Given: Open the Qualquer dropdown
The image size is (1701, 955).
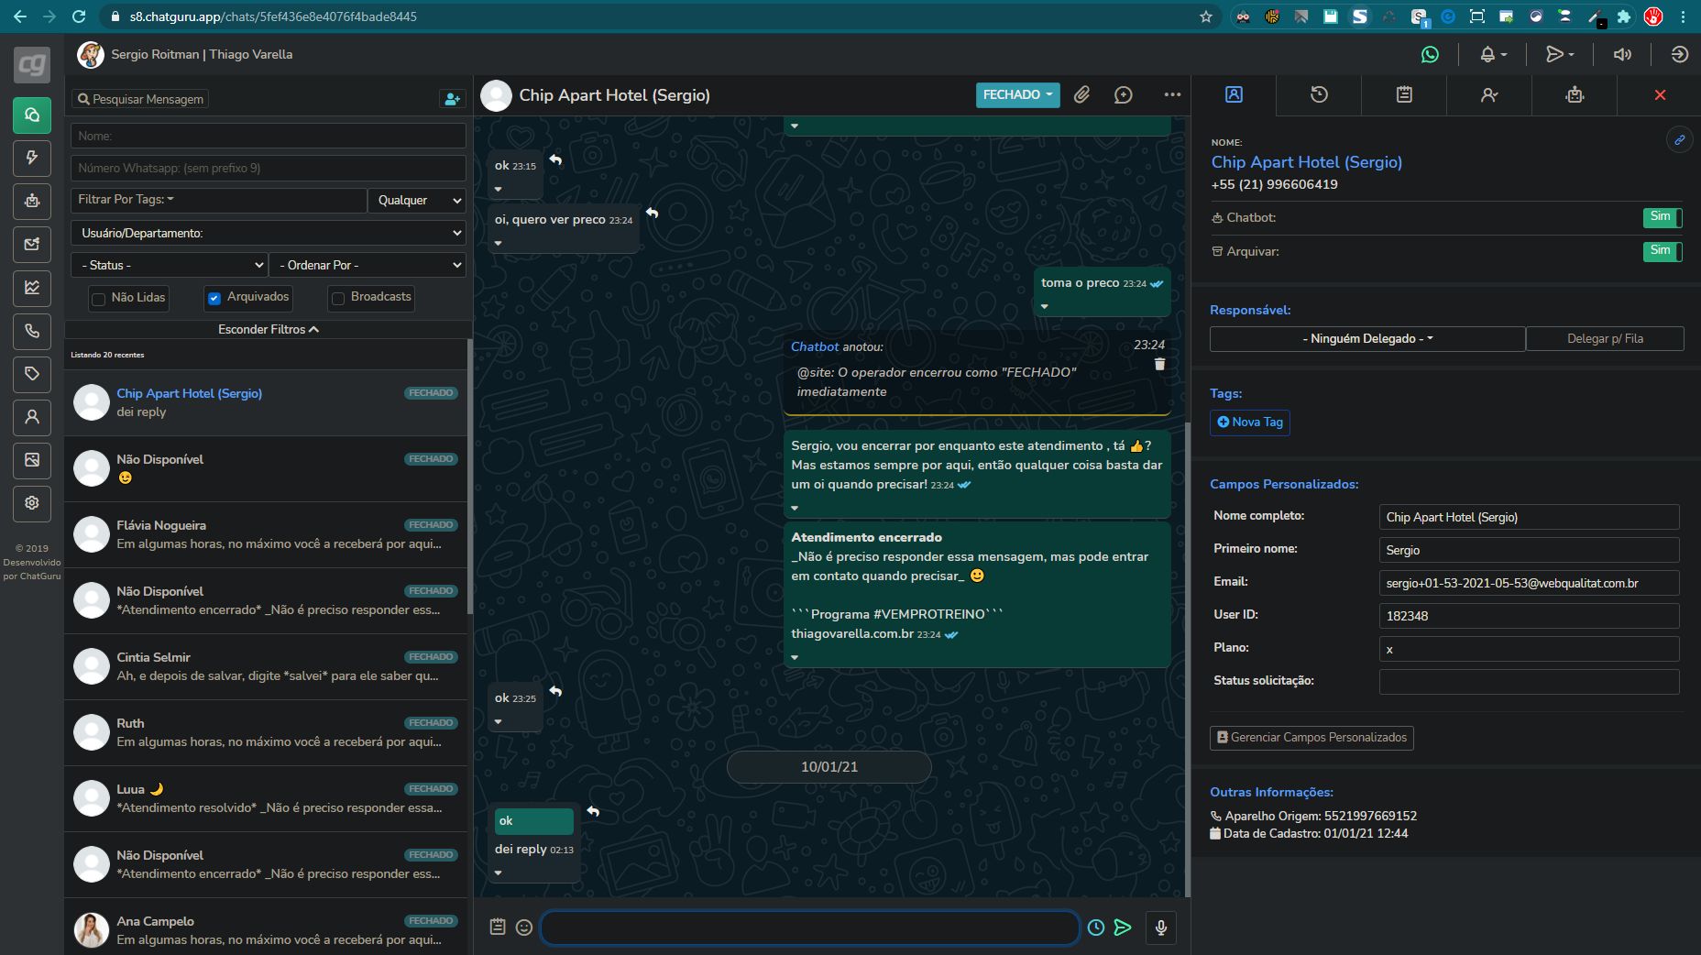Looking at the screenshot, I should (417, 200).
